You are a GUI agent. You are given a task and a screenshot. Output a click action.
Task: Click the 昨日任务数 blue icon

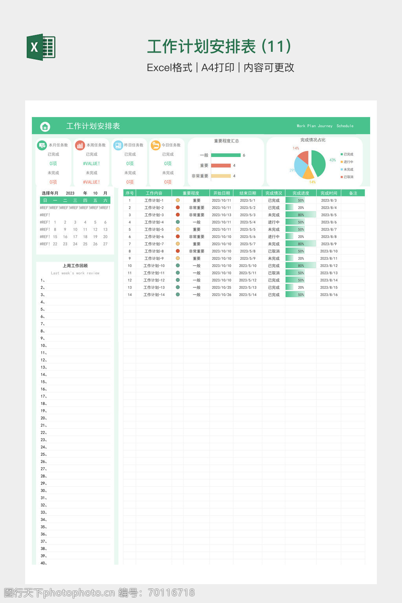(118, 145)
